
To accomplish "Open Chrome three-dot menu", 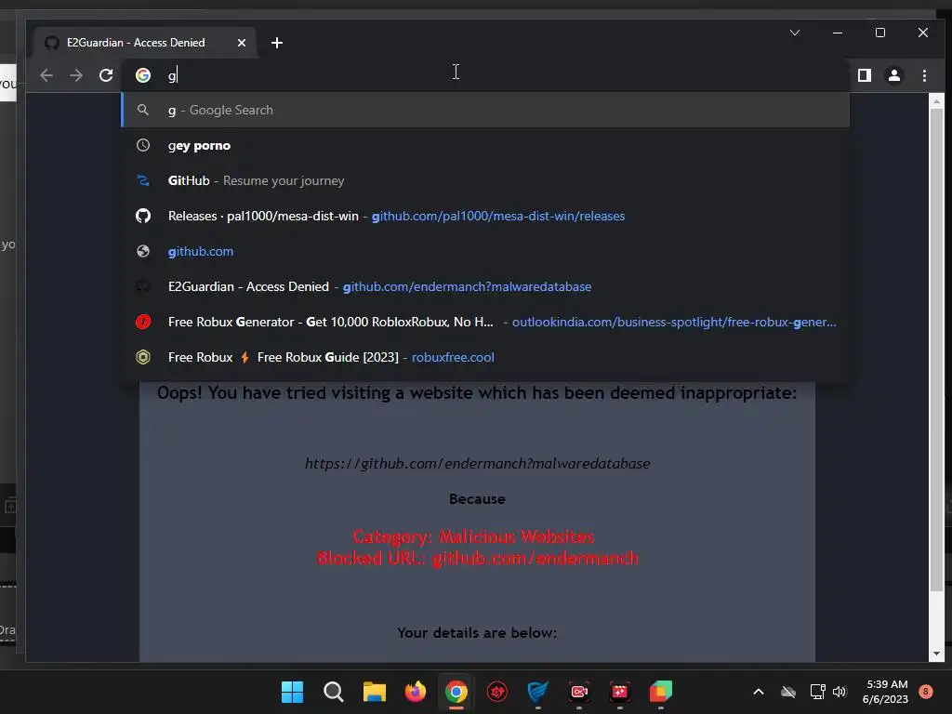I will pos(924,75).
